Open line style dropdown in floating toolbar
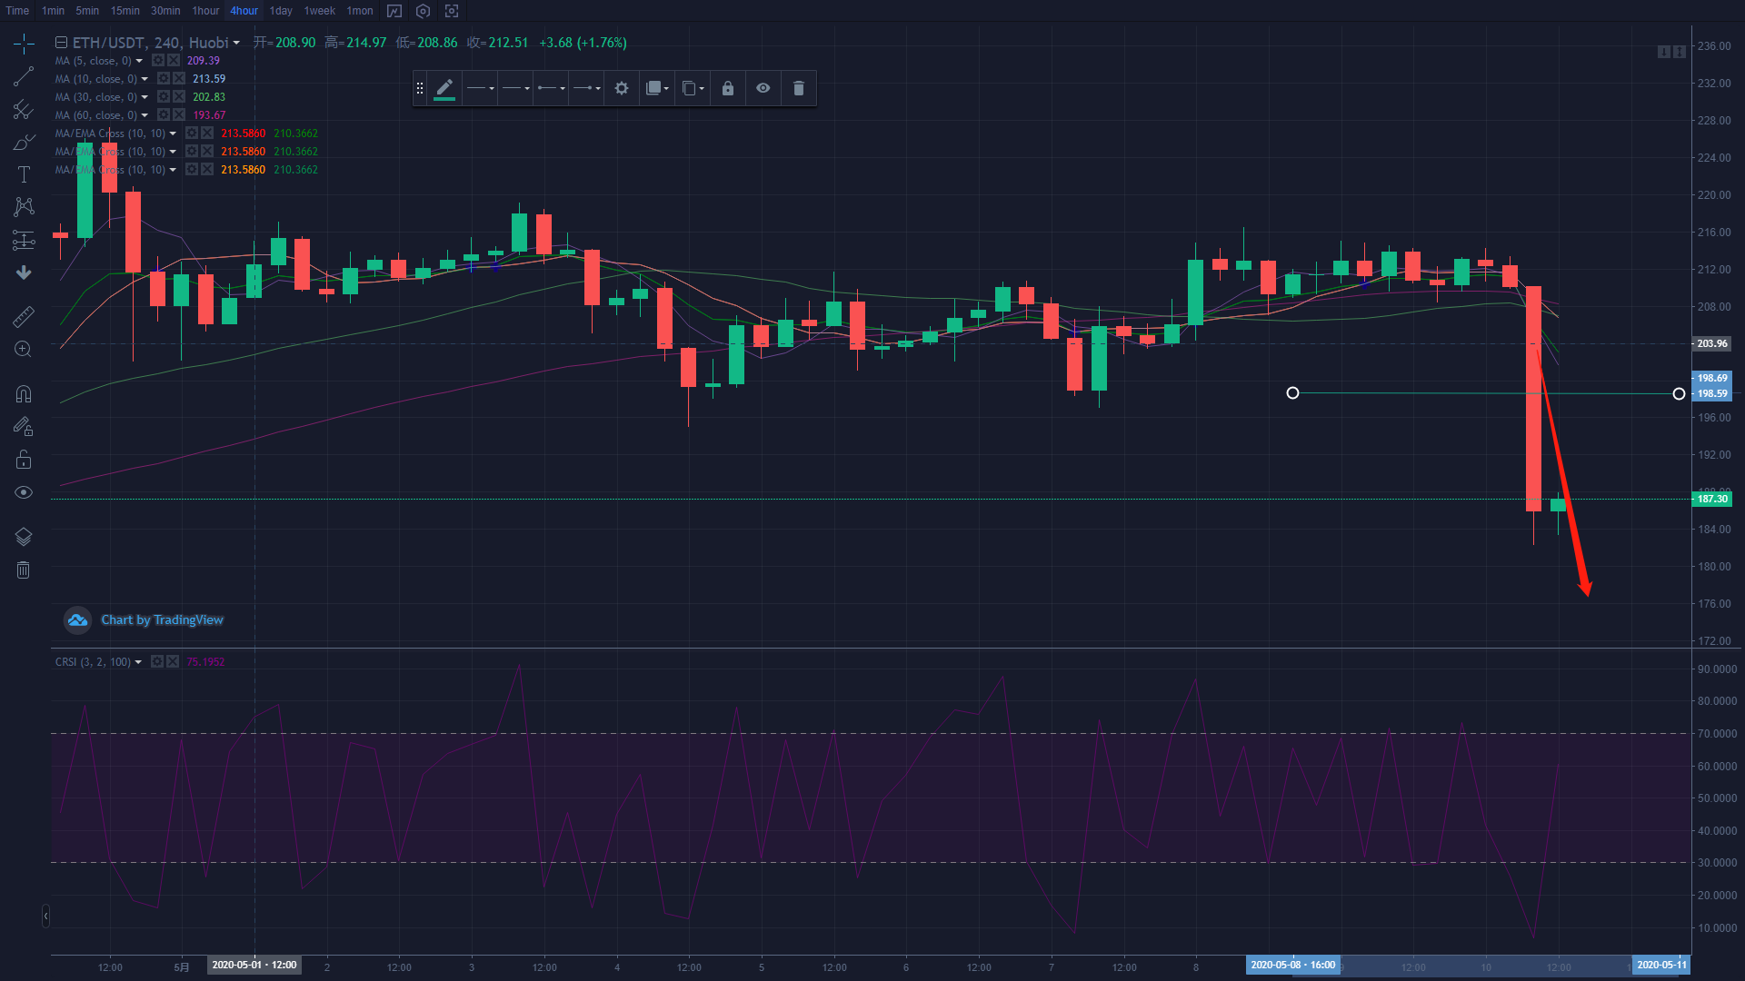The height and width of the screenshot is (981, 1745). pyautogui.click(x=480, y=88)
